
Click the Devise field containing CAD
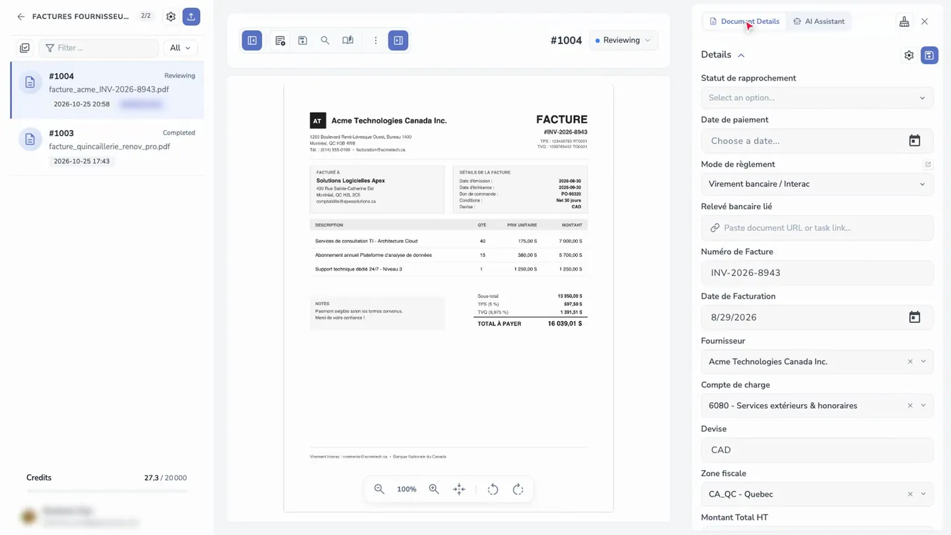tap(817, 450)
